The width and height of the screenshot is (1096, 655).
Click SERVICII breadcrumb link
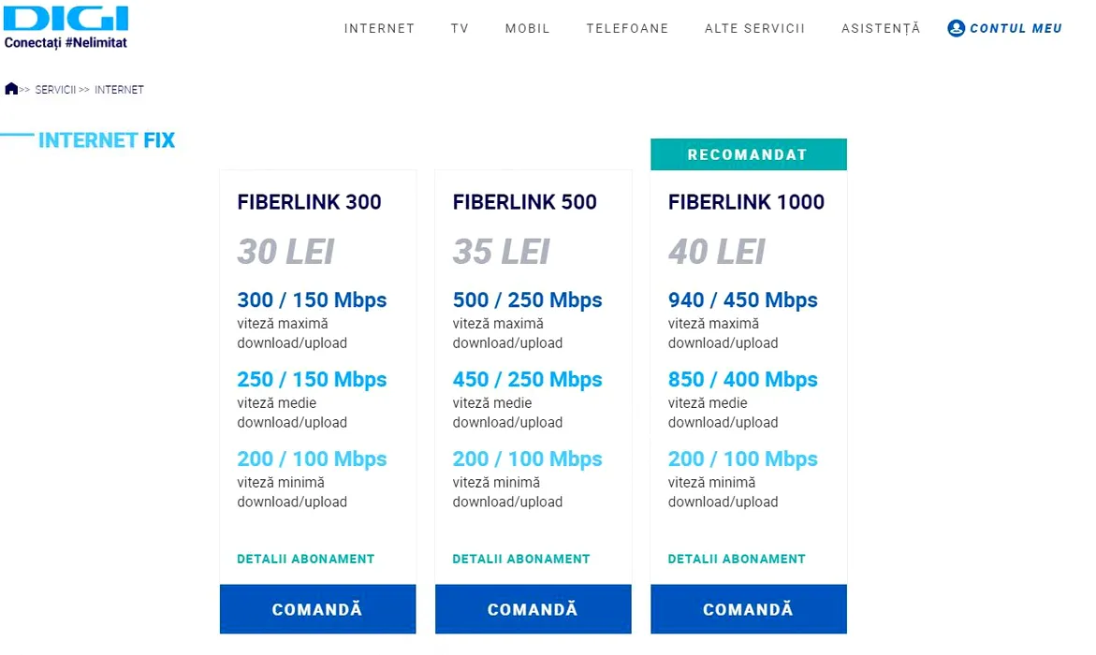pyautogui.click(x=55, y=90)
